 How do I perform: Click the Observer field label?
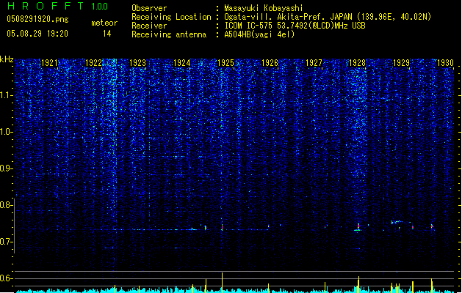(x=149, y=8)
